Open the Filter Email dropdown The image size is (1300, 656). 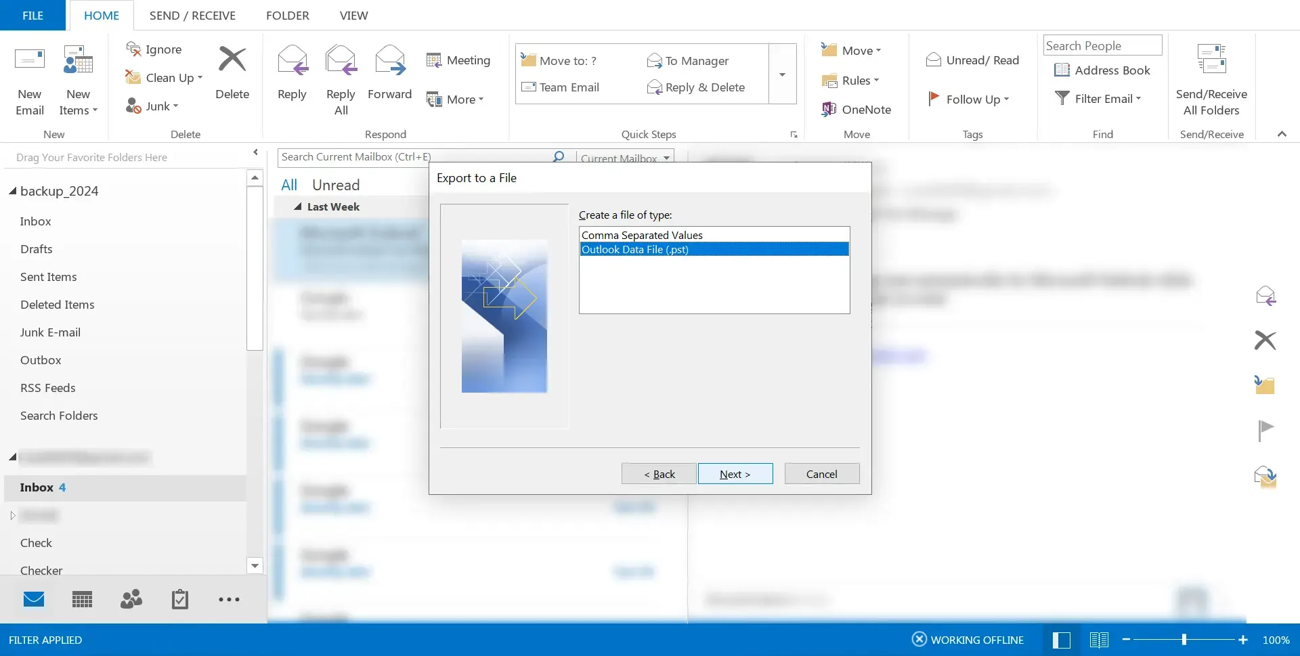click(1098, 99)
